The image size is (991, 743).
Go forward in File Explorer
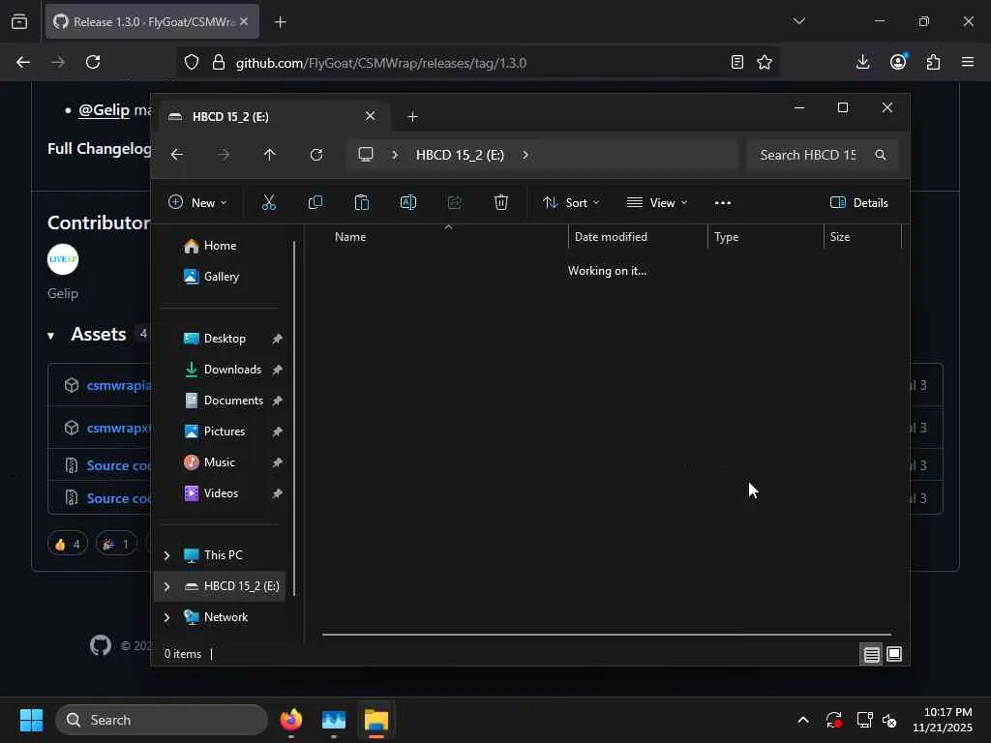224,155
